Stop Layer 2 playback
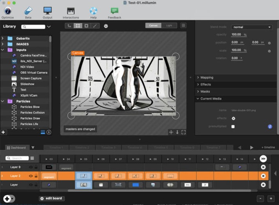 pos(263,176)
